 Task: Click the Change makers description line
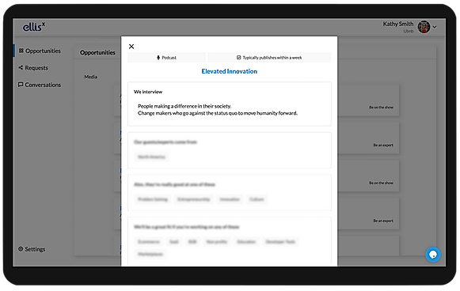click(x=218, y=113)
